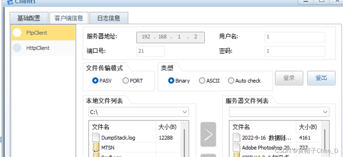Select PORT file transfer mode
Image resolution: width=343 pixels, height=157 pixels.
coord(133,81)
